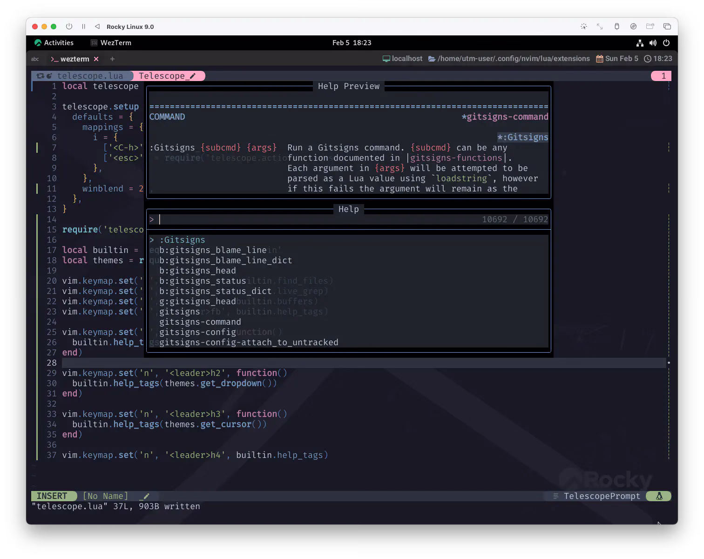Close the wezterm tab with the x
This screenshot has width=704, height=559.
96,59
